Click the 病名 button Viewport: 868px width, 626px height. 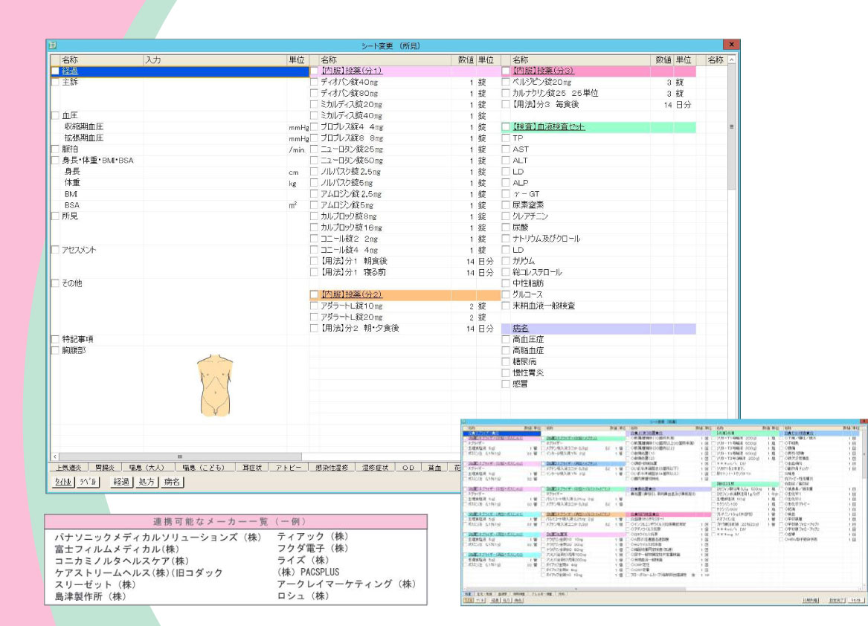coord(173,482)
